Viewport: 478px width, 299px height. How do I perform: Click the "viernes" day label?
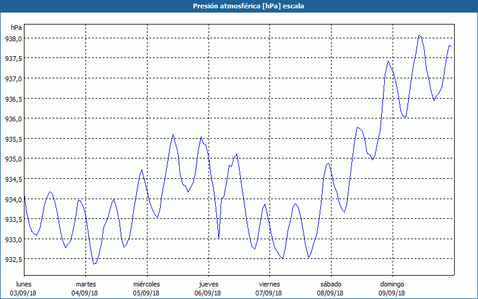(x=269, y=284)
